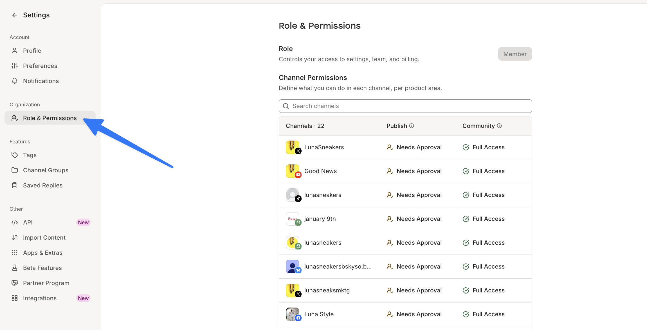The height and width of the screenshot is (330, 647).
Task: Select the Good News channel name
Action: click(320, 171)
